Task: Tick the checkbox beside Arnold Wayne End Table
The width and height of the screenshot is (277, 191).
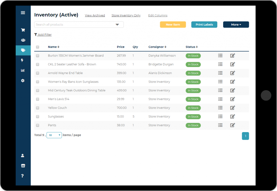Action: tap(38, 73)
